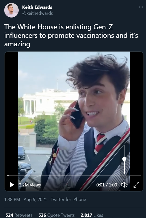The image size is (146, 218).
Task: Click the 2.2M views label
Action: click(x=30, y=185)
